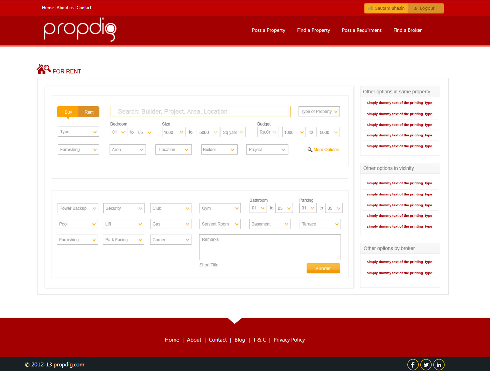Click a listing under Other options by broker

coord(399,262)
